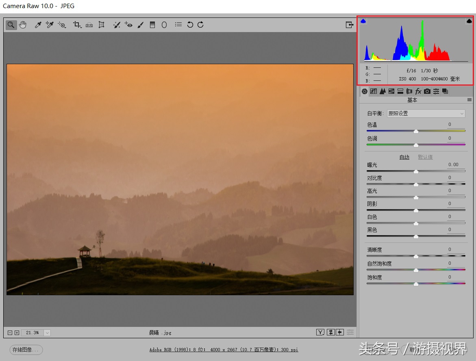Click the 自动 auto adjustment link
The width and height of the screenshot is (476, 361).
click(x=404, y=157)
